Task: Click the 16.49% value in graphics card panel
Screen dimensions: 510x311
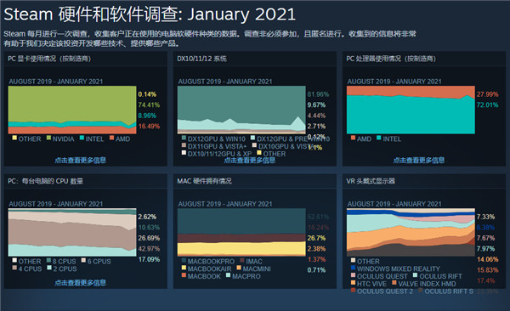Action: (149, 127)
